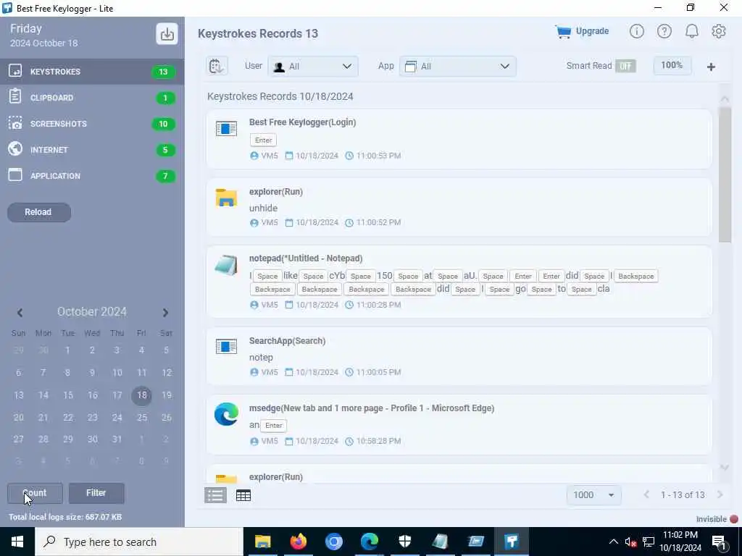Click the Invisible status indicator

pos(717,519)
